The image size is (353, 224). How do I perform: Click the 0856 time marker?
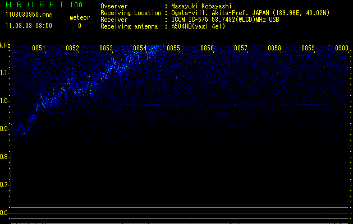pos(207,48)
